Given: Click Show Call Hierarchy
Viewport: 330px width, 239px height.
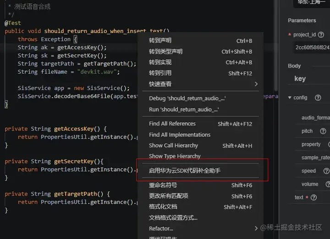Looking at the screenshot, I should [200, 146].
